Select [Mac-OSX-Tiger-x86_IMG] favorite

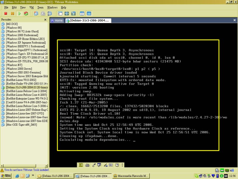click(21, 125)
